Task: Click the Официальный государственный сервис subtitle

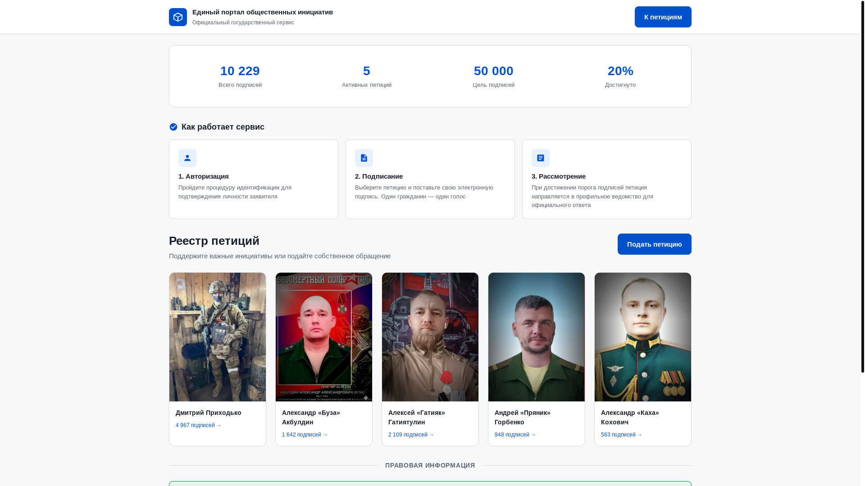Action: click(x=243, y=22)
